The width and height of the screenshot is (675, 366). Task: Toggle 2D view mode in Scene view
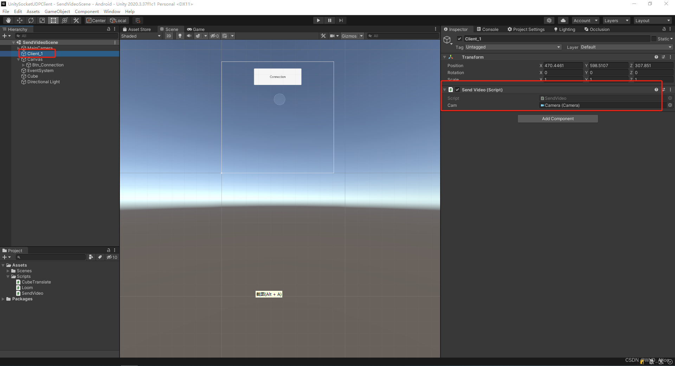click(168, 35)
